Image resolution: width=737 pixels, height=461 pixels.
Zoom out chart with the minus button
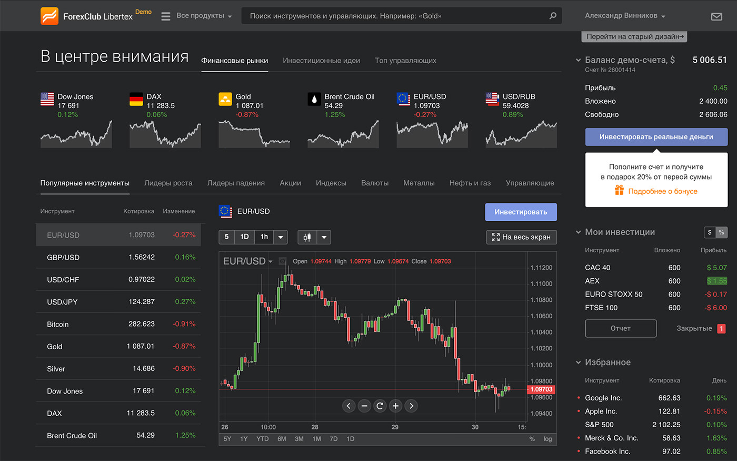click(x=364, y=406)
